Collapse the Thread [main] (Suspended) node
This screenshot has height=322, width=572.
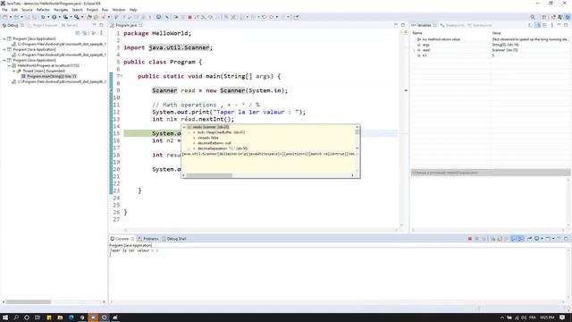(14, 71)
